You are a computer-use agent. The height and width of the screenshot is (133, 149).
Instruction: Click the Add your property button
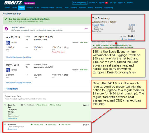coord(80,3)
